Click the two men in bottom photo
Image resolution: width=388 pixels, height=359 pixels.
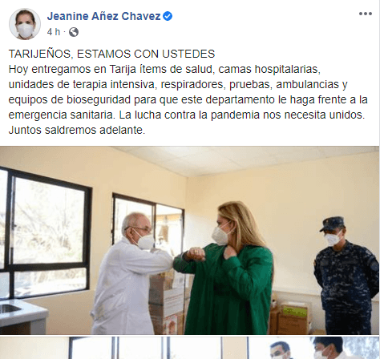pyautogui.click(x=306, y=348)
